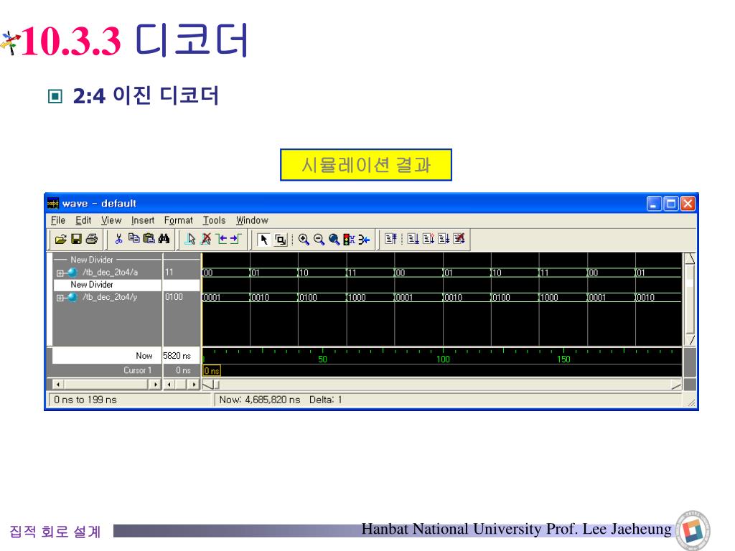Select the first New Divider row
735x551 pixels.
[108, 260]
